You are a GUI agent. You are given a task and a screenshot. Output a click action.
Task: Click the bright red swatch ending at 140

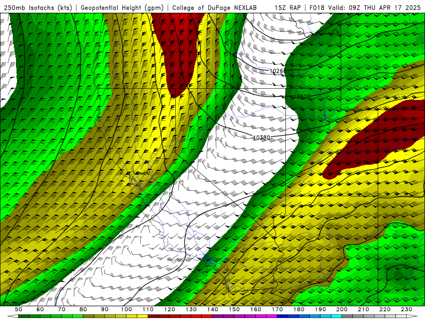pyautogui.click(x=207, y=316)
